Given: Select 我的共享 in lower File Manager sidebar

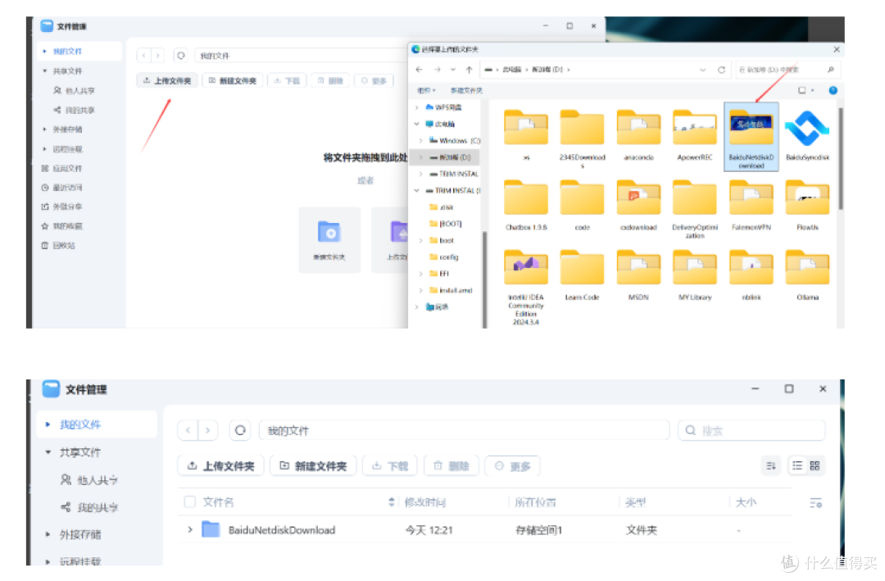Looking at the screenshot, I should pos(89,507).
